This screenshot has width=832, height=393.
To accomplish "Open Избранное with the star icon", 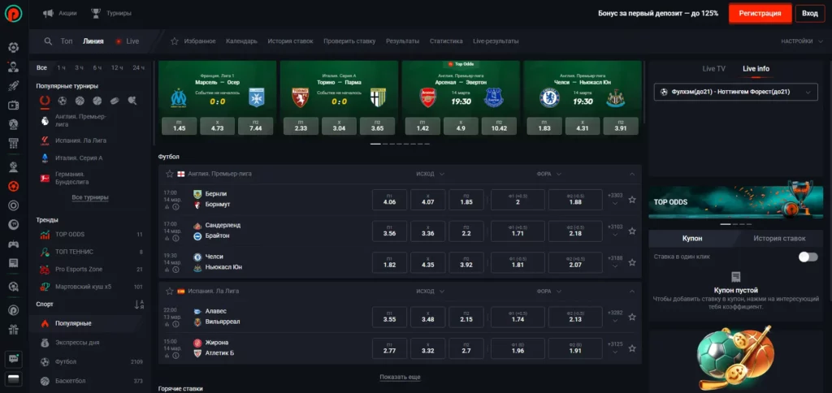I will click(193, 41).
